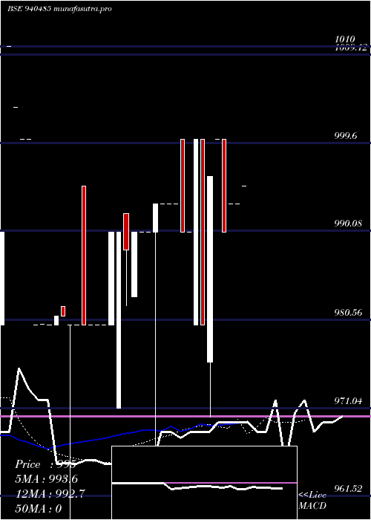Click the 5MA : 993.6 readout

tap(46, 479)
